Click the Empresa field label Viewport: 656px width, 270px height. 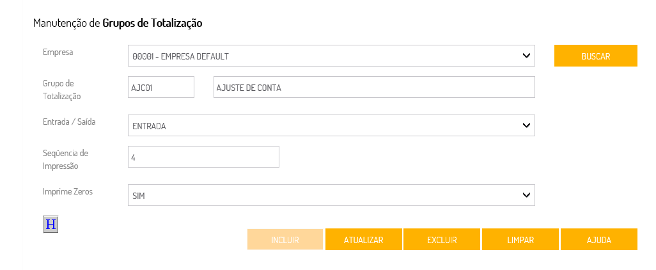click(x=58, y=52)
